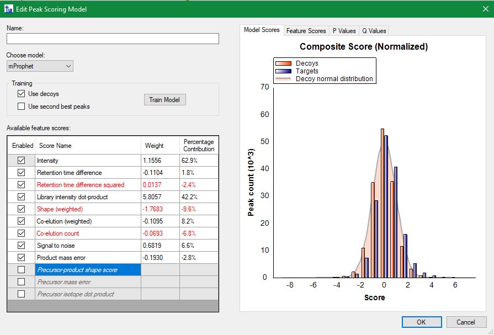Enable Precursor-product shape score checkbox
The height and width of the screenshot is (335, 494).
click(x=22, y=270)
